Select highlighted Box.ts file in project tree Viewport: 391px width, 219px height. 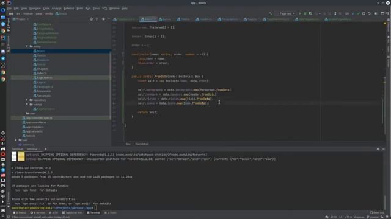tap(60, 51)
